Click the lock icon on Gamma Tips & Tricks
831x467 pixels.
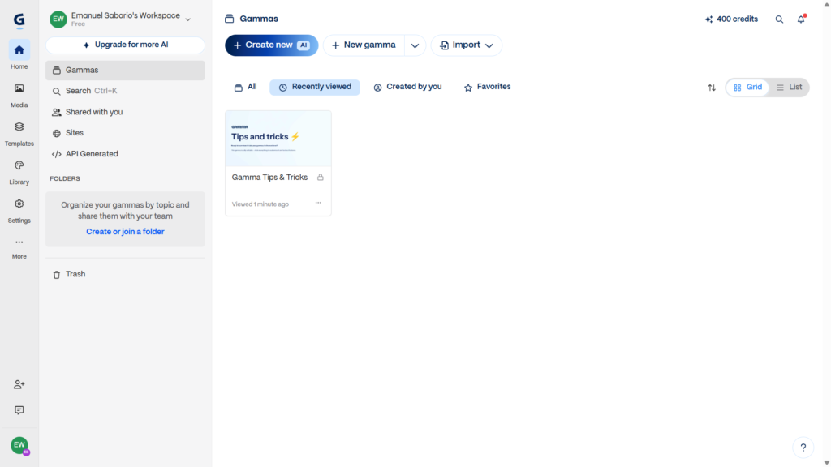point(320,178)
